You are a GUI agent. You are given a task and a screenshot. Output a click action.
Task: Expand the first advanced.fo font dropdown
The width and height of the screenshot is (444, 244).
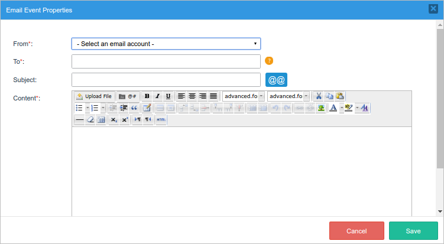coord(261,96)
